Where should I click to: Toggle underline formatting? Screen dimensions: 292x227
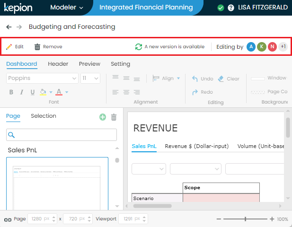coord(32,92)
